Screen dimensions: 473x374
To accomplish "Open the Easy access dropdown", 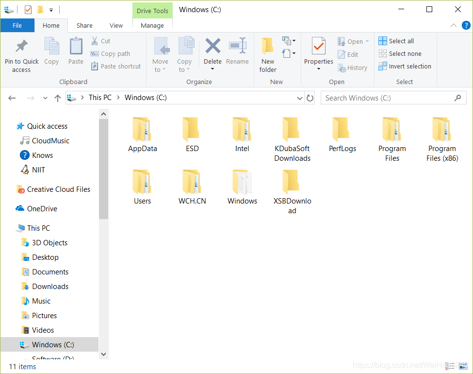I will (289, 53).
